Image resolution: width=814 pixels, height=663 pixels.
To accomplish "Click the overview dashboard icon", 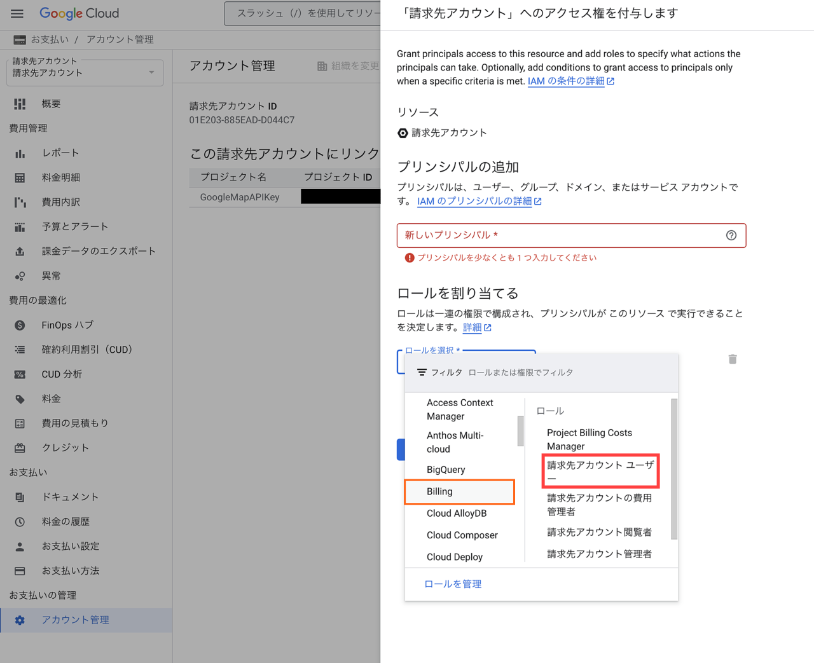I will point(20,104).
